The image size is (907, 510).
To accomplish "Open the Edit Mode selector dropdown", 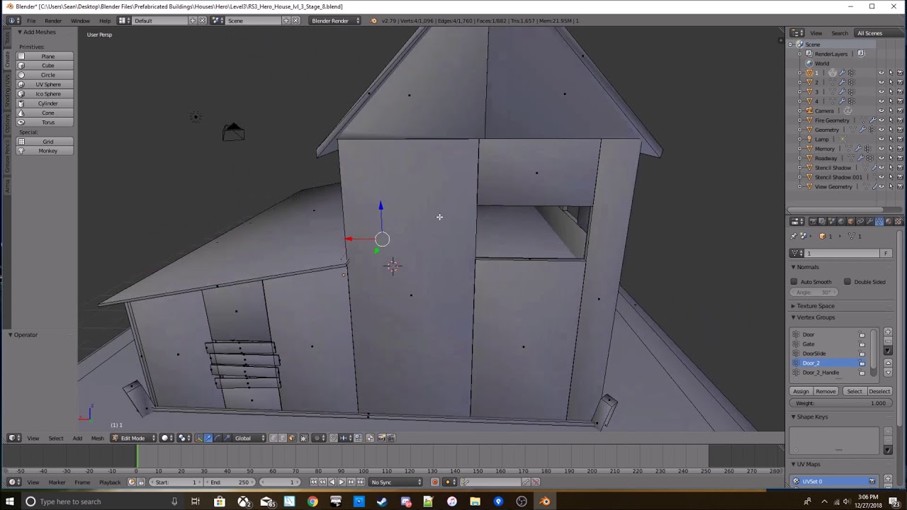I will [134, 438].
